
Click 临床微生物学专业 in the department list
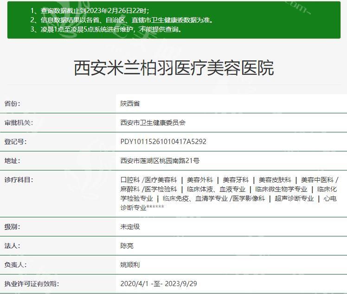coord(281,189)
